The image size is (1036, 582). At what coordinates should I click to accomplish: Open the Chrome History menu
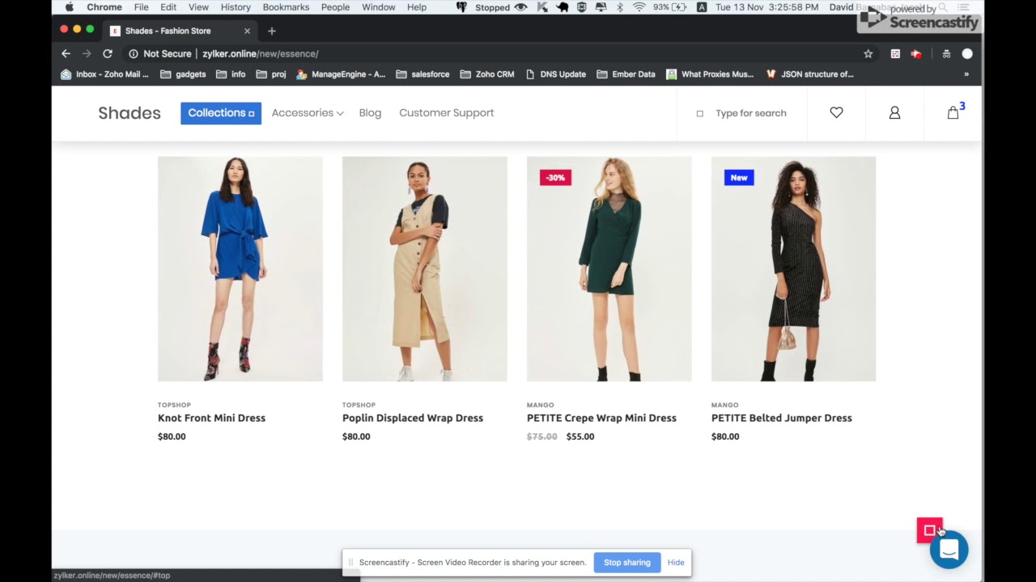pyautogui.click(x=236, y=7)
